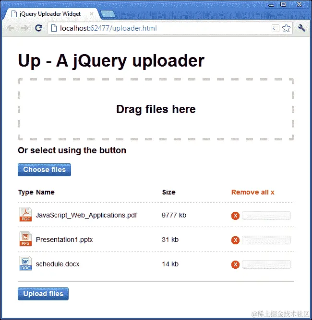Select file name Presentation1.pptx
The image size is (312, 320).
(64, 240)
